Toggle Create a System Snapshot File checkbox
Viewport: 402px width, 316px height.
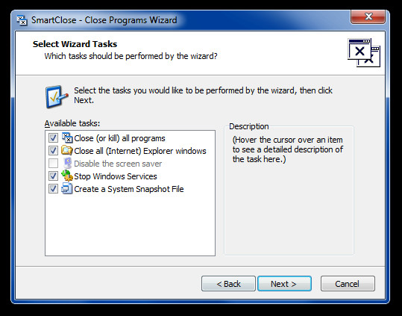coord(53,189)
